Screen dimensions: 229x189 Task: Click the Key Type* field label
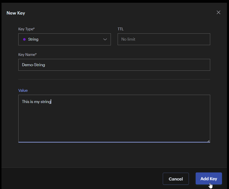coord(26,29)
